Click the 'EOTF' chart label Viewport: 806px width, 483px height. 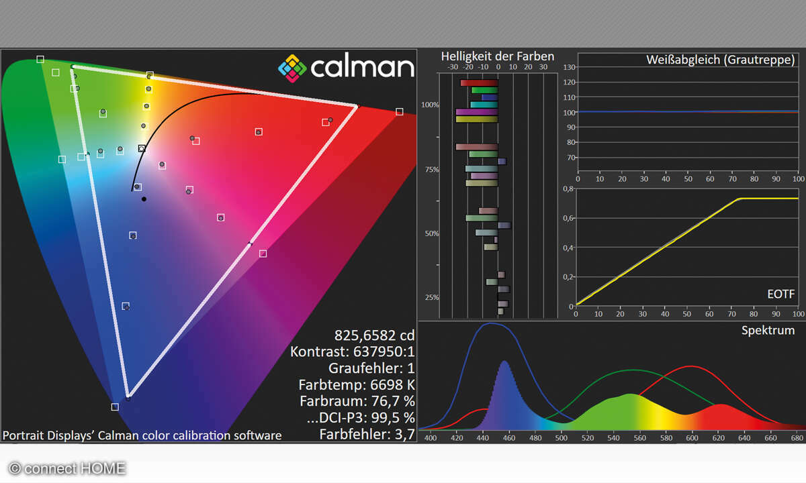780,294
